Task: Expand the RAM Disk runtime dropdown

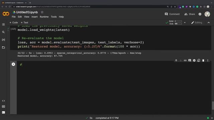Action: (x=185, y=23)
